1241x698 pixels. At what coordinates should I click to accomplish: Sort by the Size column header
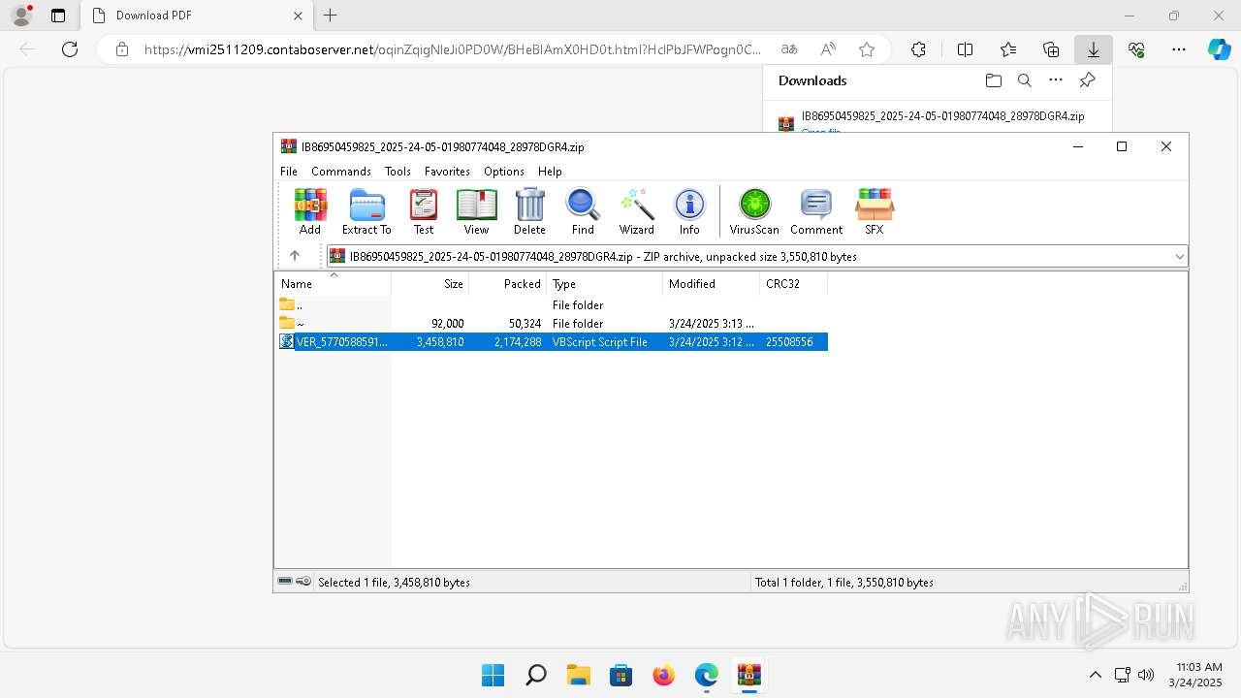430,284
